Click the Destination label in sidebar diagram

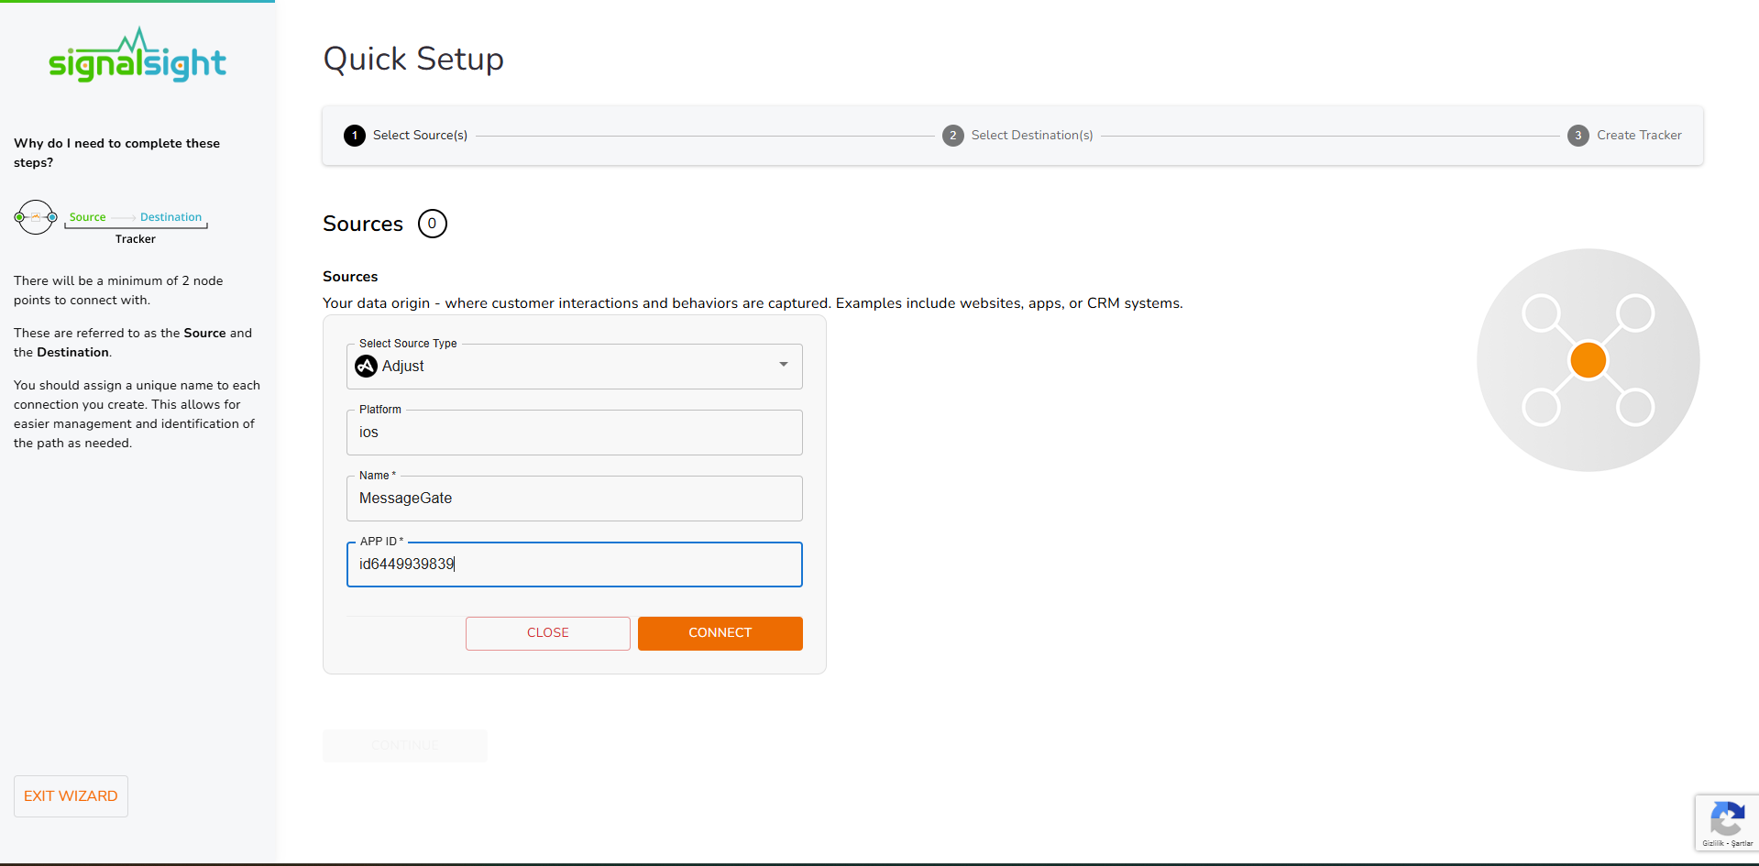[x=170, y=217]
